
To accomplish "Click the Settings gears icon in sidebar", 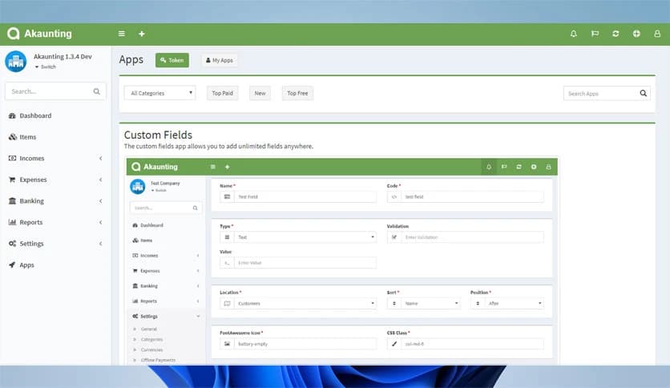I will click(12, 244).
